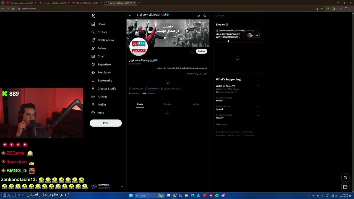Viewport: 354px width, 199px height.
Task: Open the Grok floating button
Action: click(x=345, y=178)
